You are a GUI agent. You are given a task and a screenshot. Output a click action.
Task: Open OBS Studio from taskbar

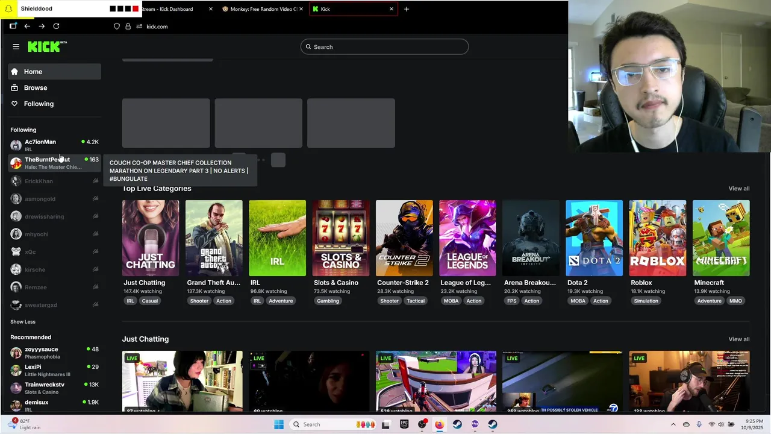pyautogui.click(x=422, y=424)
